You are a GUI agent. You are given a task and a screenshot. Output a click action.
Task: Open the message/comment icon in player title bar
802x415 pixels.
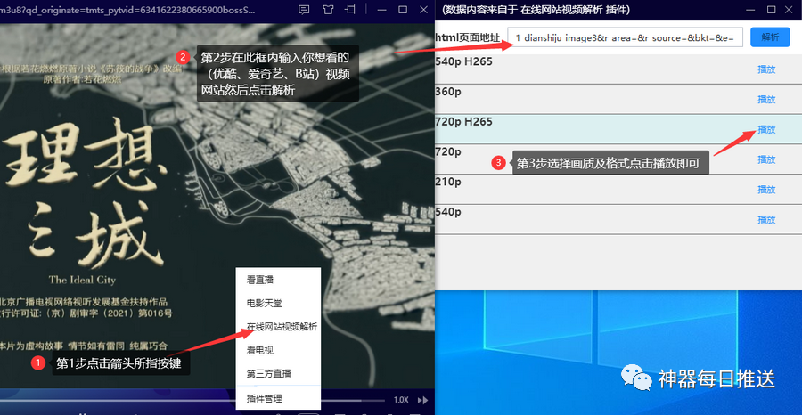point(304,9)
